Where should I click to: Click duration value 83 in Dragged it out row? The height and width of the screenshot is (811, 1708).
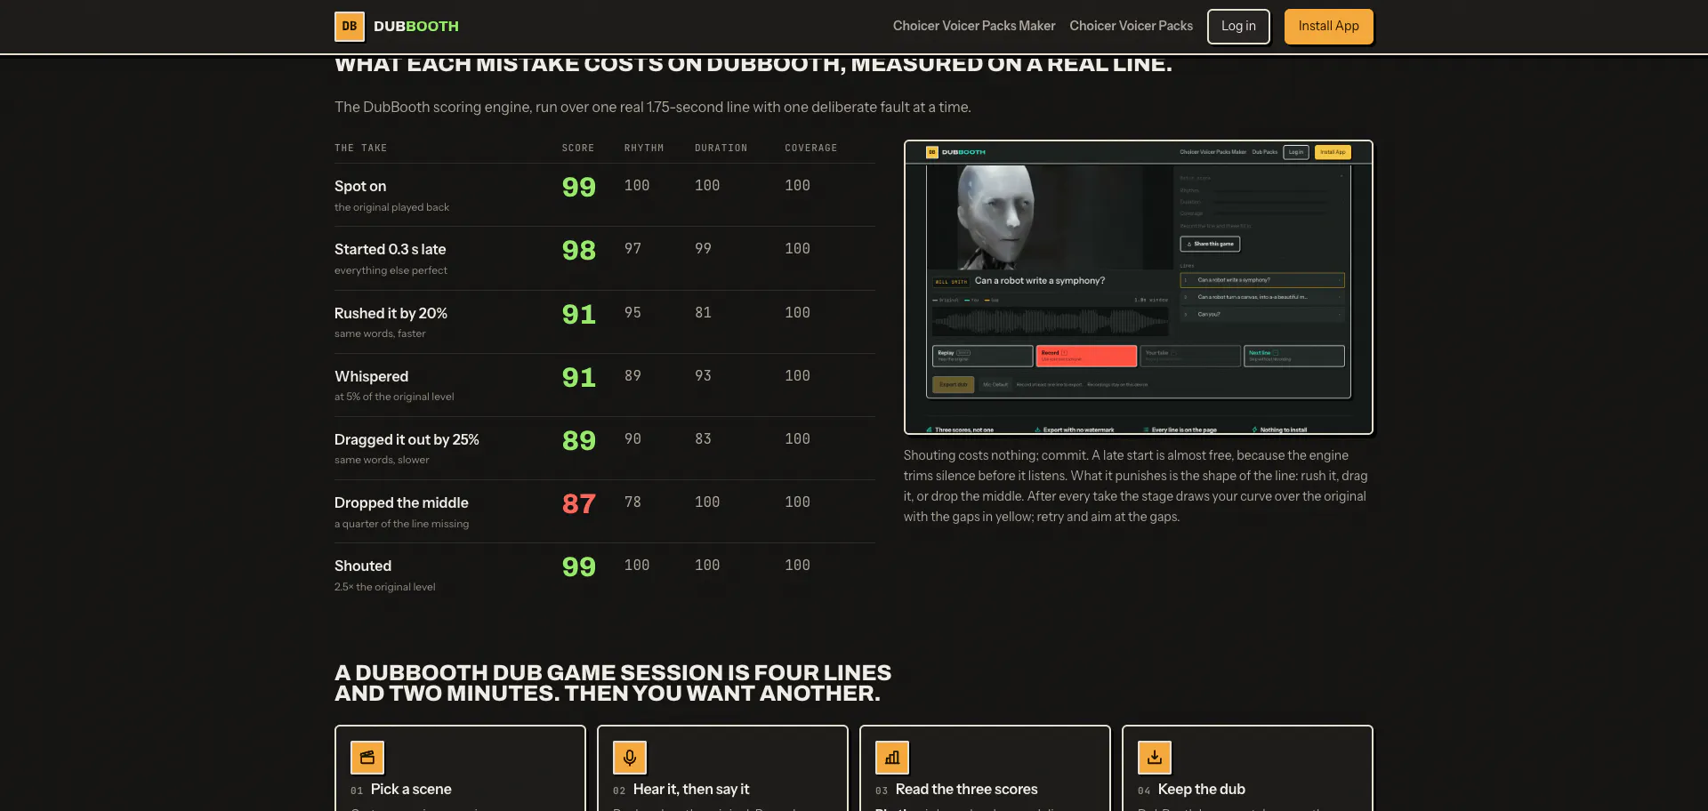click(703, 439)
